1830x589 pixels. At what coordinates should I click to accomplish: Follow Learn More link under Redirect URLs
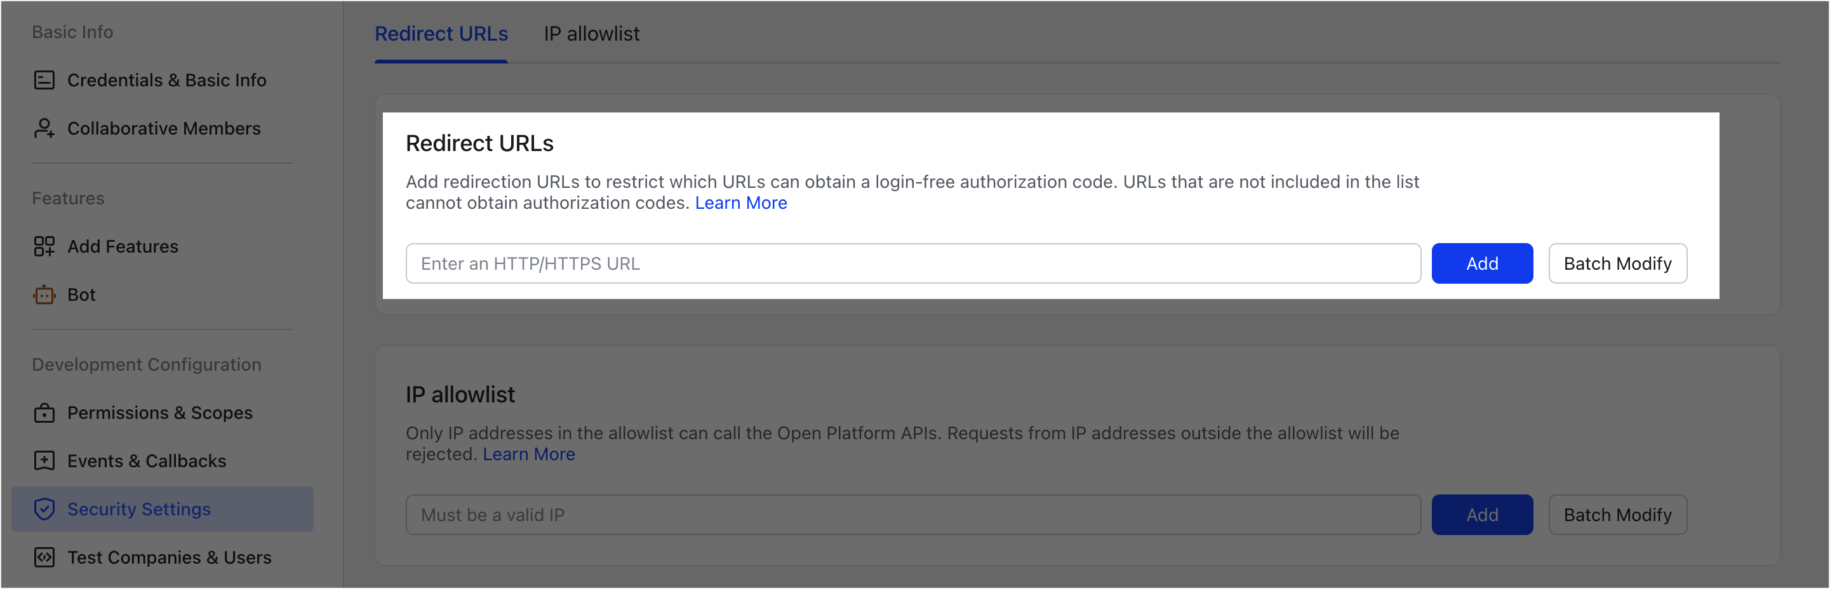(x=740, y=203)
